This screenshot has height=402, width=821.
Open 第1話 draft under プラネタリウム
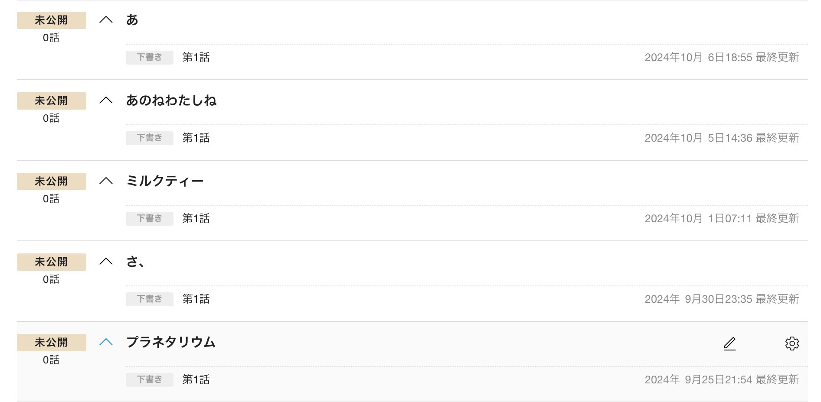(x=196, y=379)
